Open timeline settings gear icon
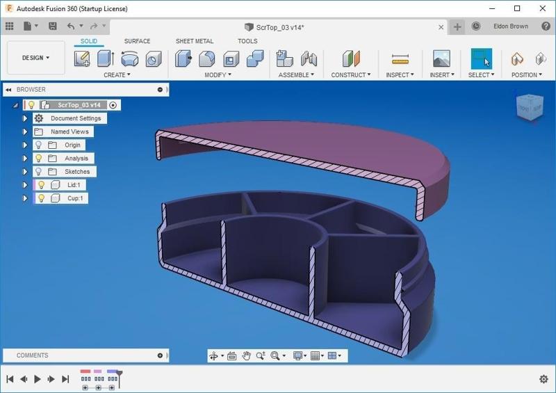 (543, 379)
